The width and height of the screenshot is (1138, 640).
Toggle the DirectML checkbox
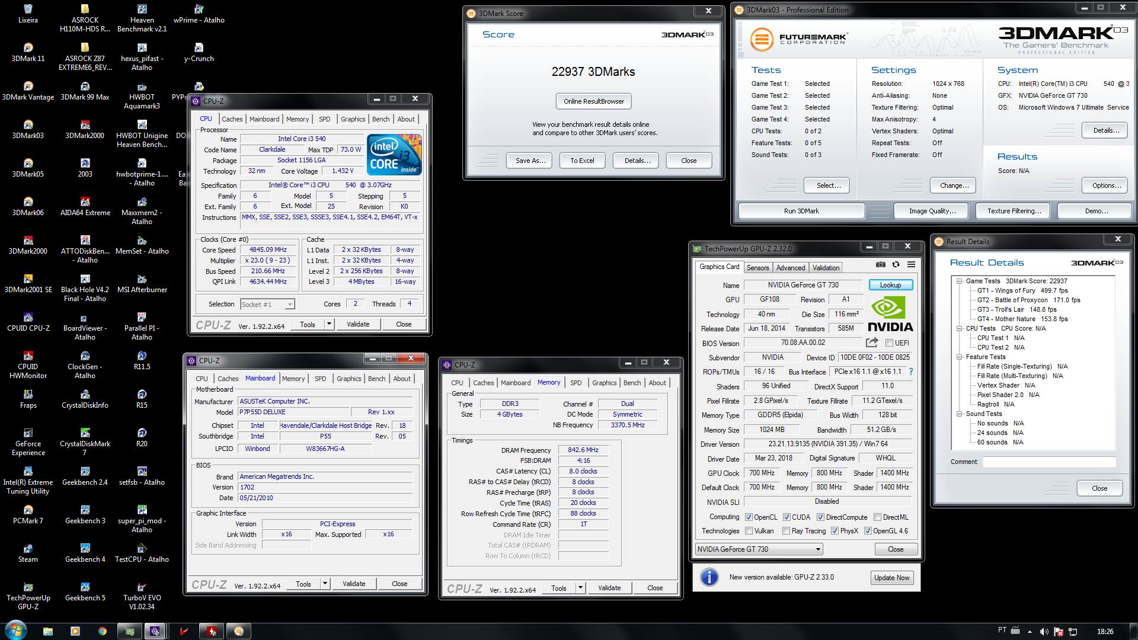[877, 517]
